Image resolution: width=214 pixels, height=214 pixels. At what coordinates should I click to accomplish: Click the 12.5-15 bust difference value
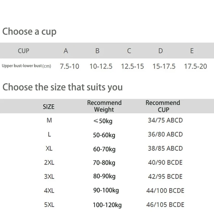pos(132,66)
